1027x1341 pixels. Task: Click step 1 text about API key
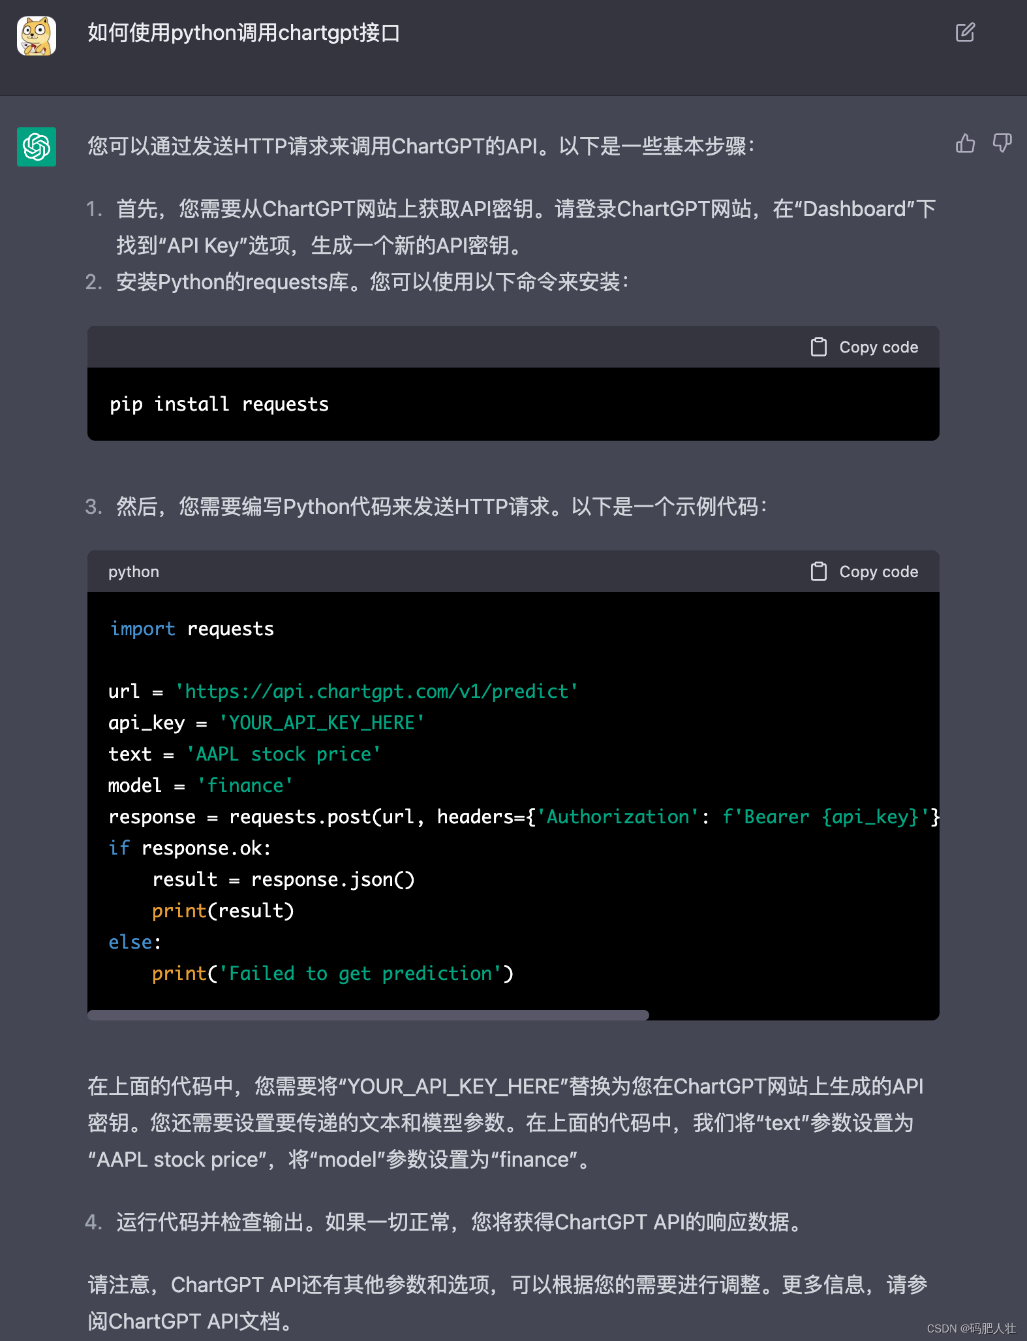coord(526,227)
